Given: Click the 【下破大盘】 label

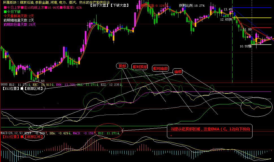Looking at the screenshot, I should (x=119, y=5).
